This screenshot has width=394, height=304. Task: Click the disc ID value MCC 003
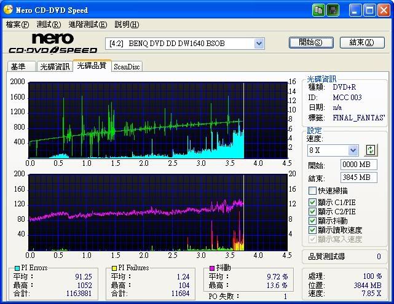tap(347, 98)
